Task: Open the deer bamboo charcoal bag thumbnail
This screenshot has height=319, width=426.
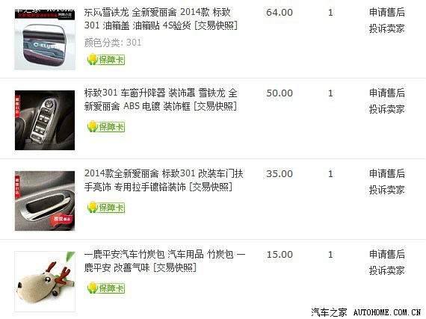Action: (45, 282)
